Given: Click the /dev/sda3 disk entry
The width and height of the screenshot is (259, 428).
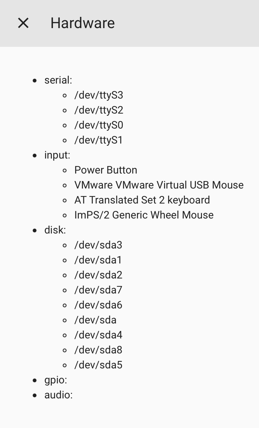Looking at the screenshot, I should coord(98,245).
